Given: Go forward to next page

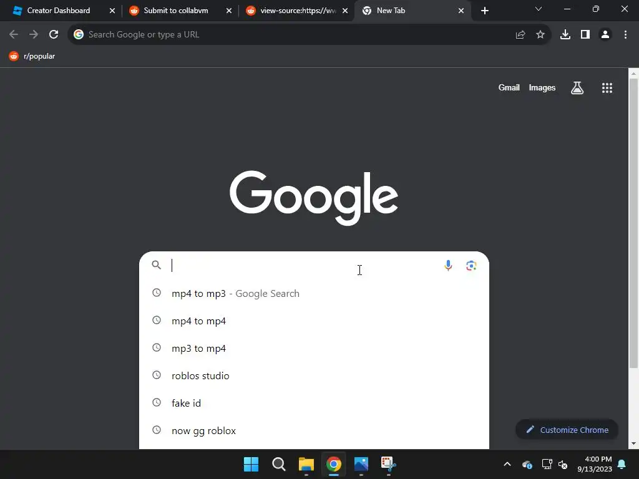Looking at the screenshot, I should 34,35.
